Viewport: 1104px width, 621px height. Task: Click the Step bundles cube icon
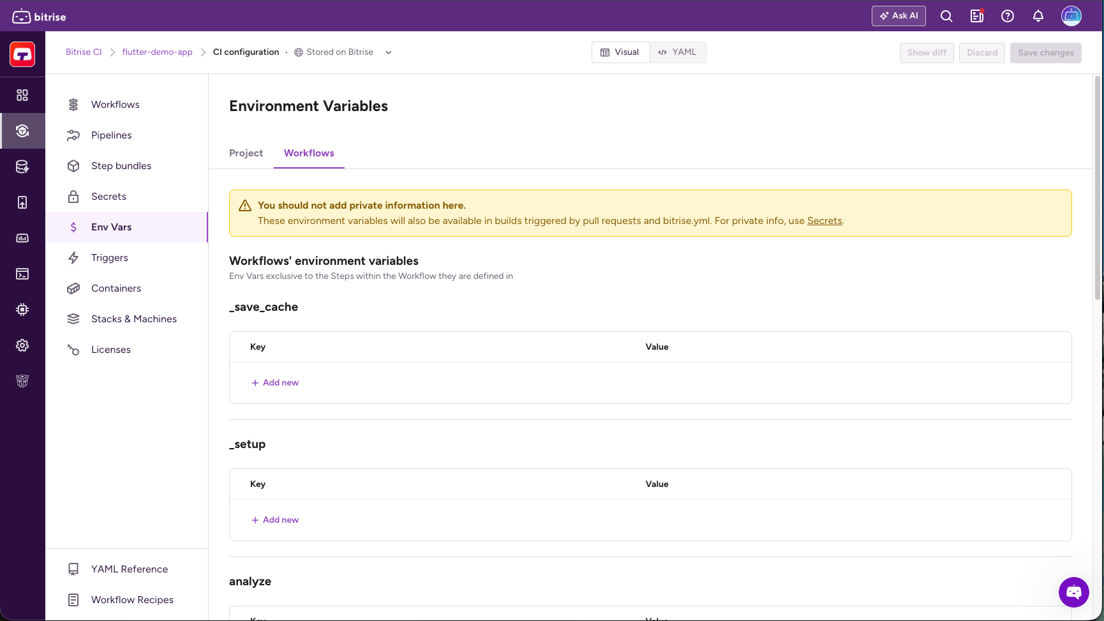(73, 166)
